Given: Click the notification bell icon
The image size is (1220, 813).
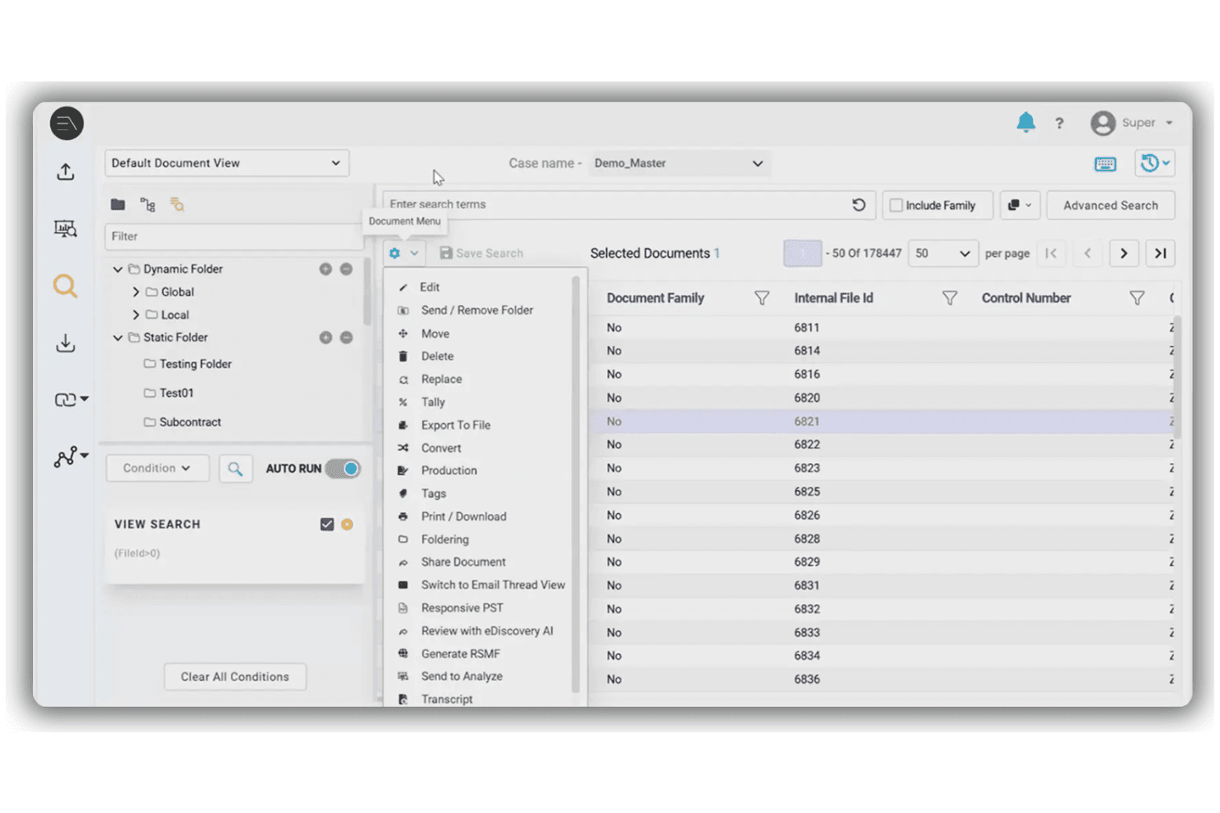Looking at the screenshot, I should click(1025, 123).
